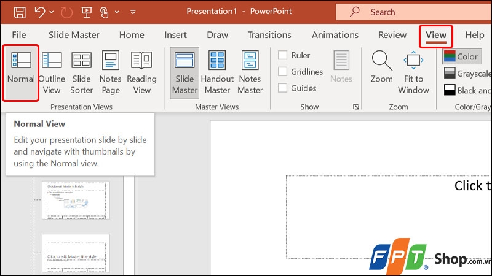Click Fit to Window
This screenshot has width=492, height=276.
(413, 72)
